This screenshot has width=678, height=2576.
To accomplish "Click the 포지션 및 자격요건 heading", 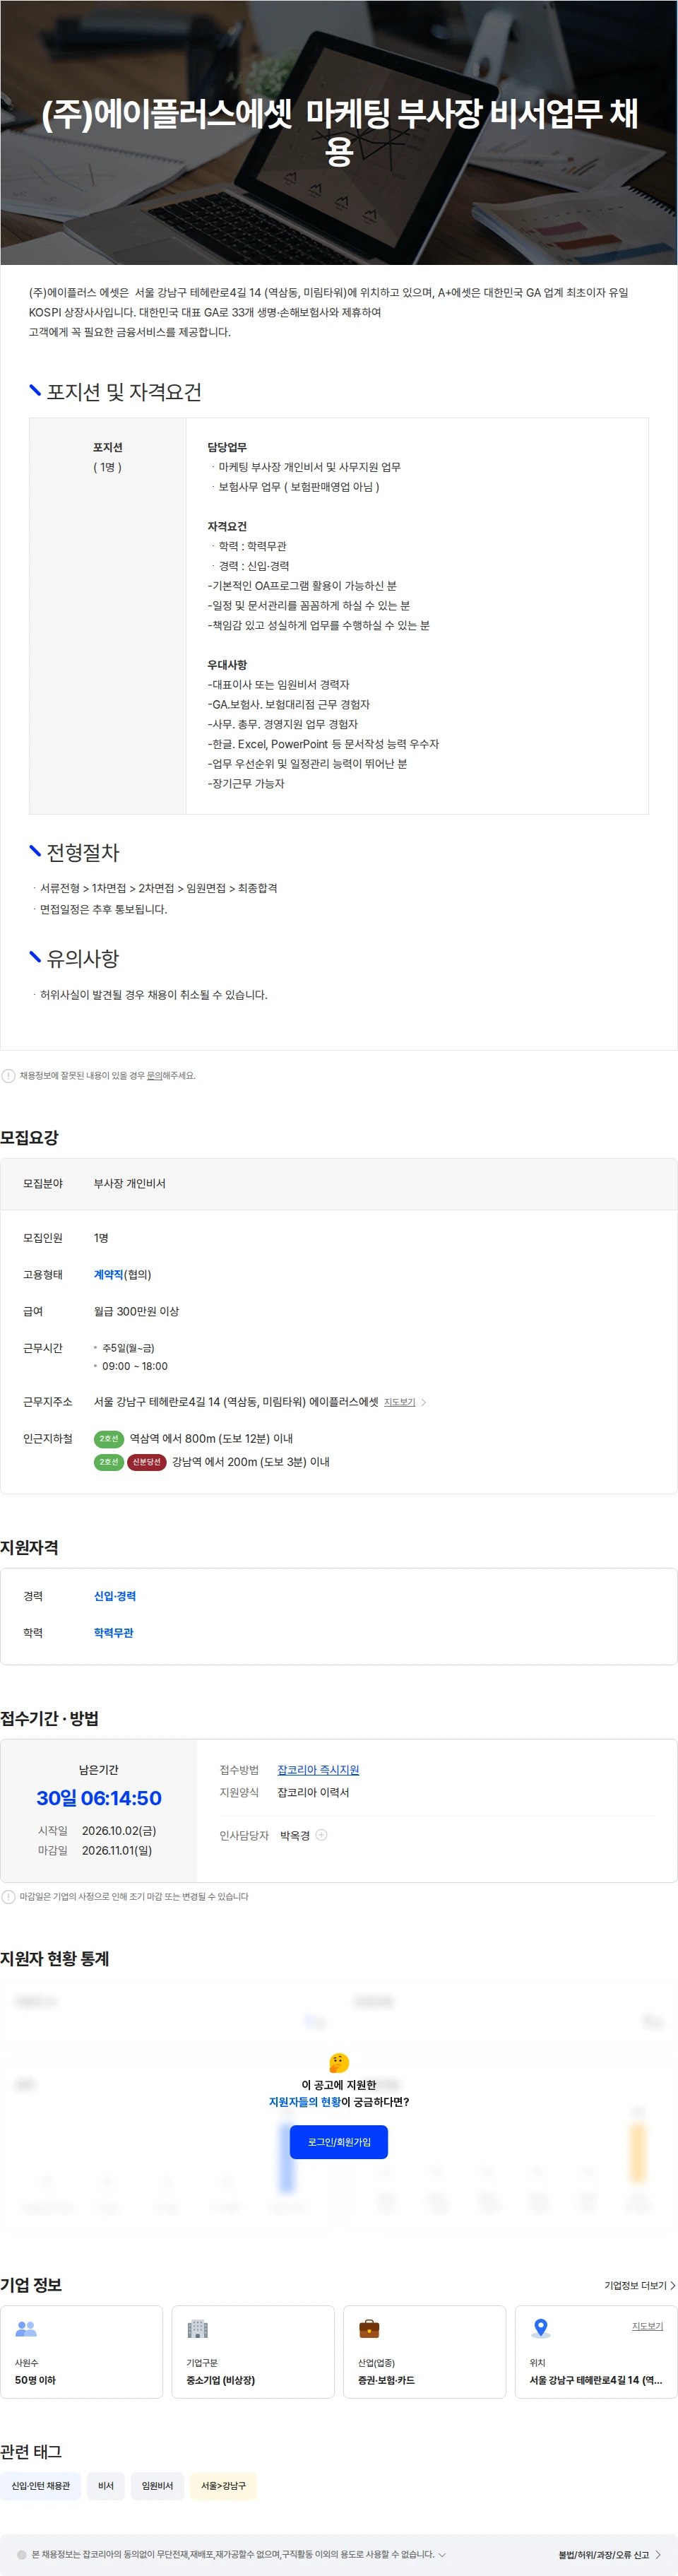I will pyautogui.click(x=124, y=392).
